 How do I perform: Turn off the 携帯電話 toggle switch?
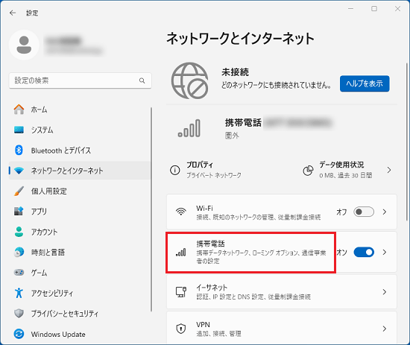click(364, 252)
